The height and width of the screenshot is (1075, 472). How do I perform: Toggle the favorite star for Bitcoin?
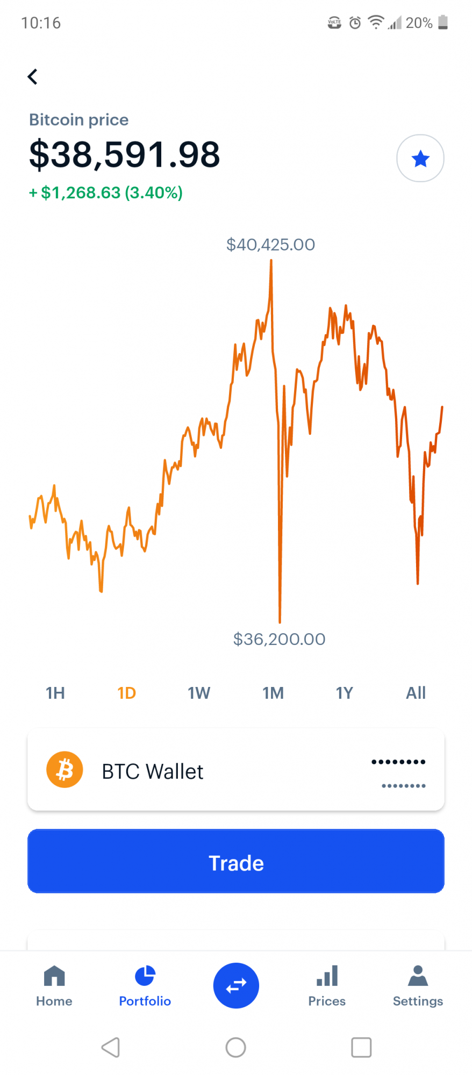(x=420, y=159)
